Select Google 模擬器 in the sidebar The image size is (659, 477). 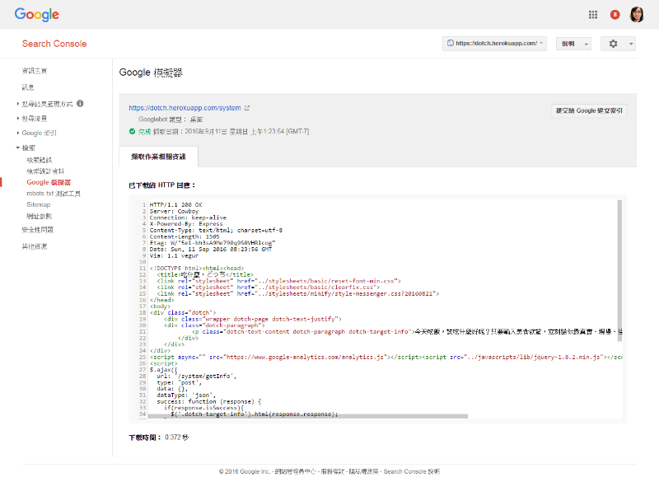click(x=49, y=182)
